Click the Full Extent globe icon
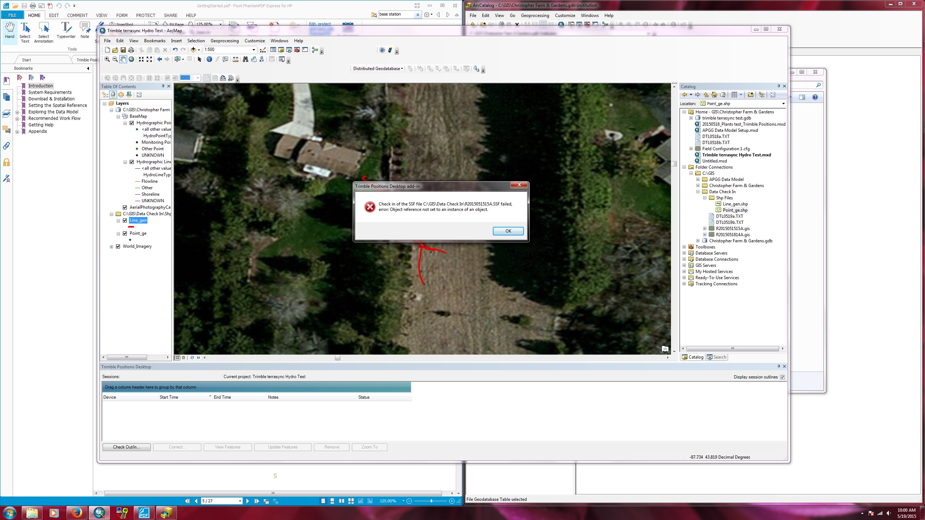This screenshot has height=520, width=925. pyautogui.click(x=132, y=59)
